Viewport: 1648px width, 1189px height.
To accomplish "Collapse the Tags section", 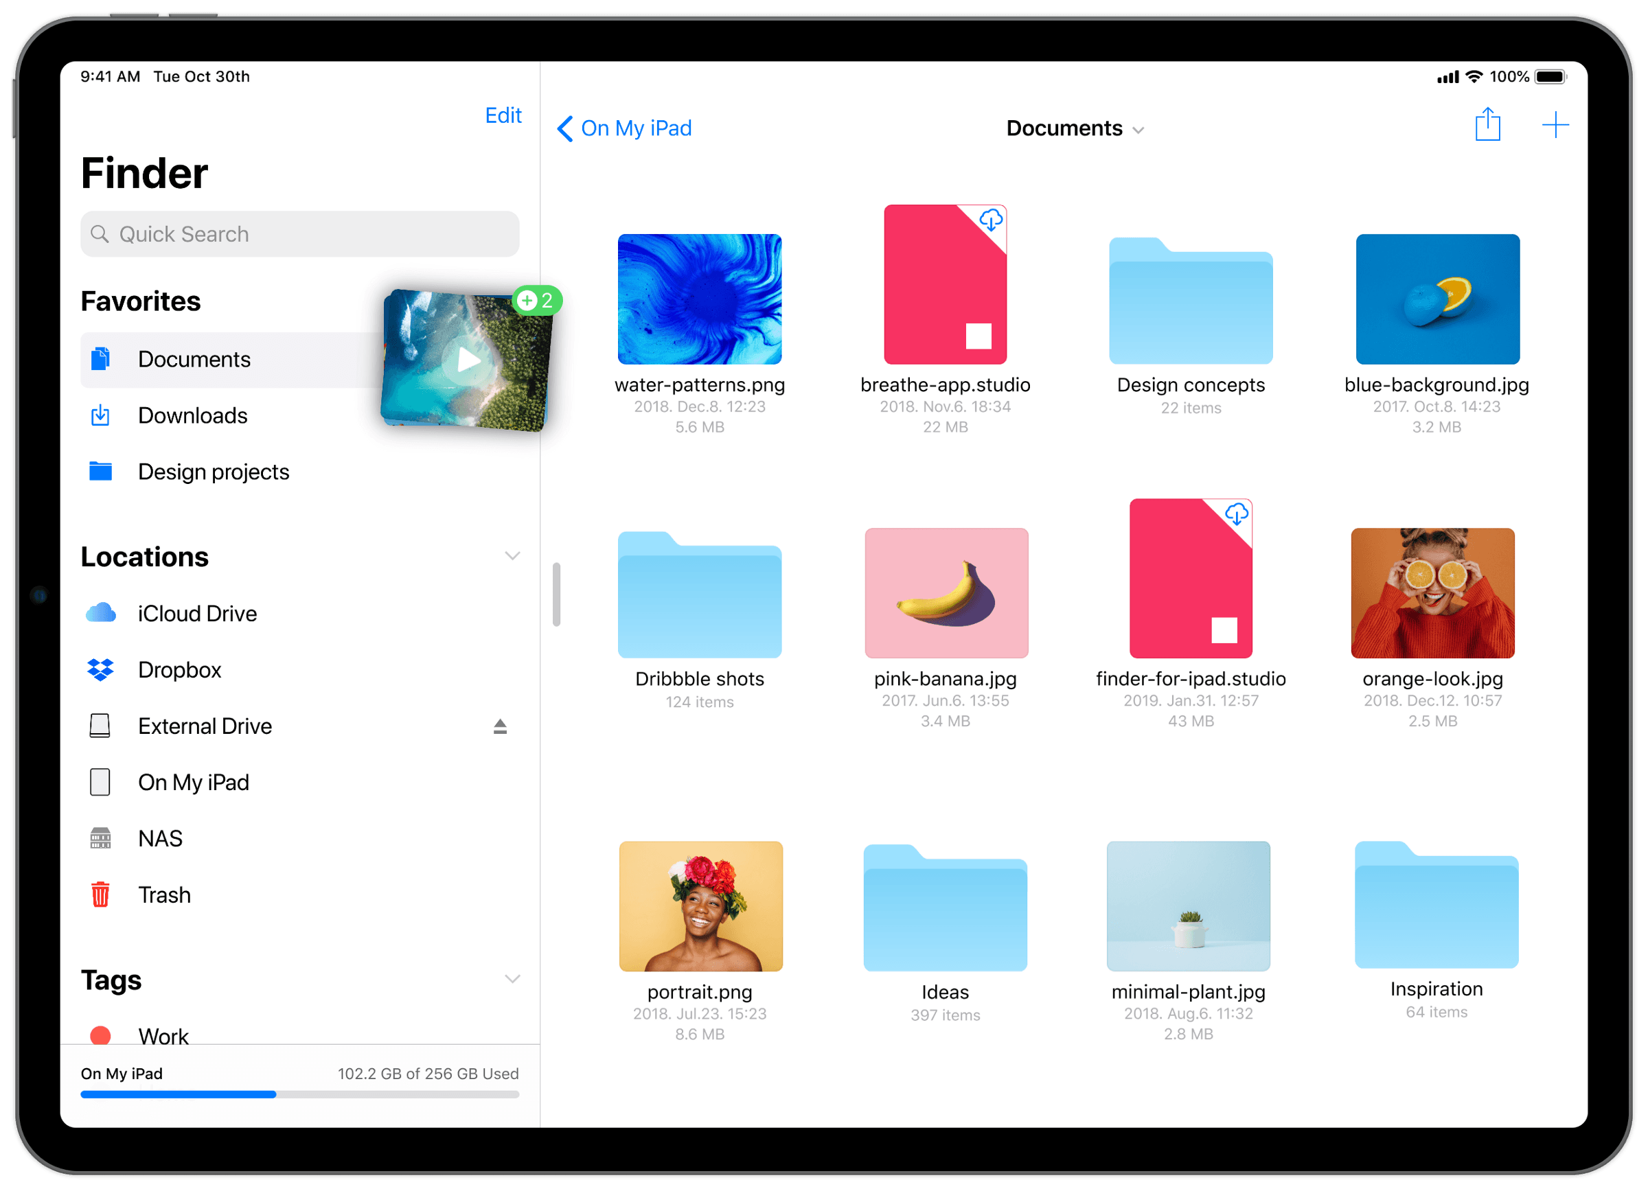I will coord(512,980).
